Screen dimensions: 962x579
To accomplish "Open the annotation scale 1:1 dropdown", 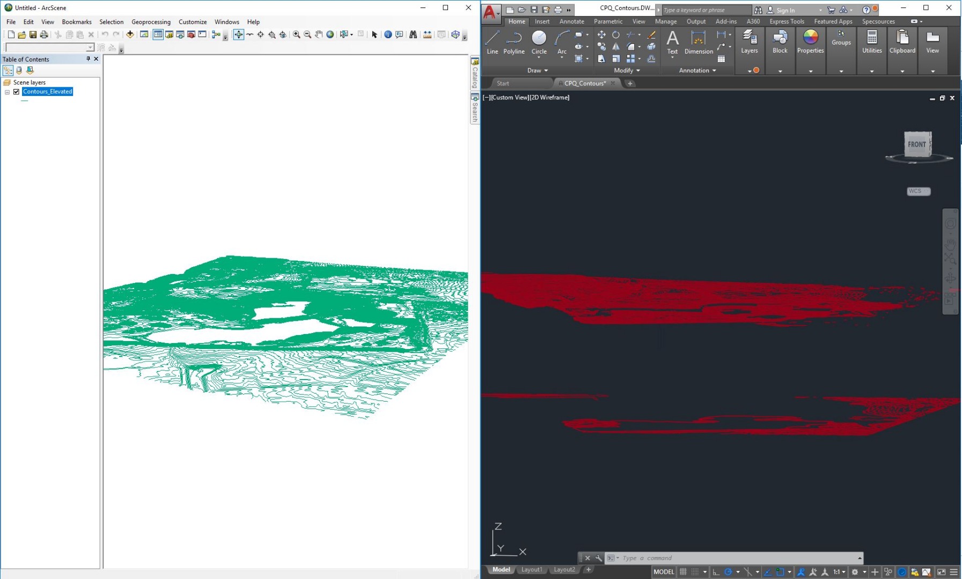I will [839, 572].
